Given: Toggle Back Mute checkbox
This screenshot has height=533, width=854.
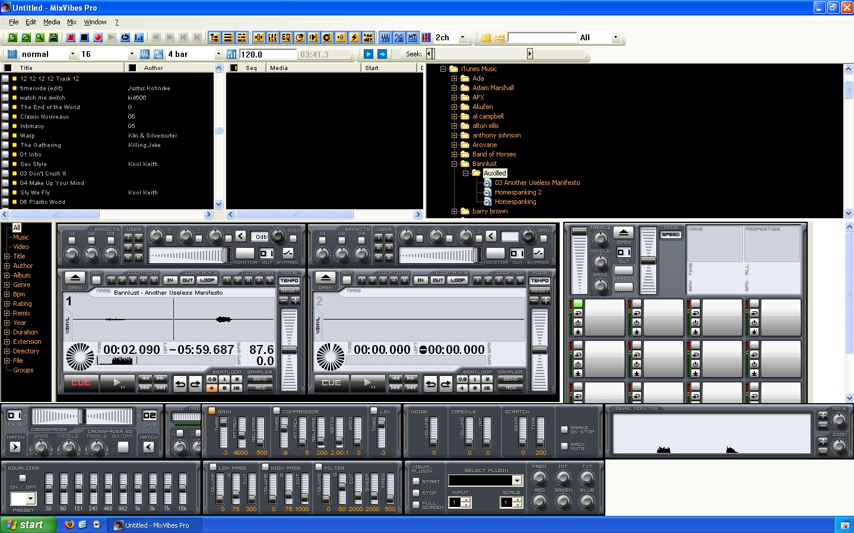Looking at the screenshot, I should point(564,446).
